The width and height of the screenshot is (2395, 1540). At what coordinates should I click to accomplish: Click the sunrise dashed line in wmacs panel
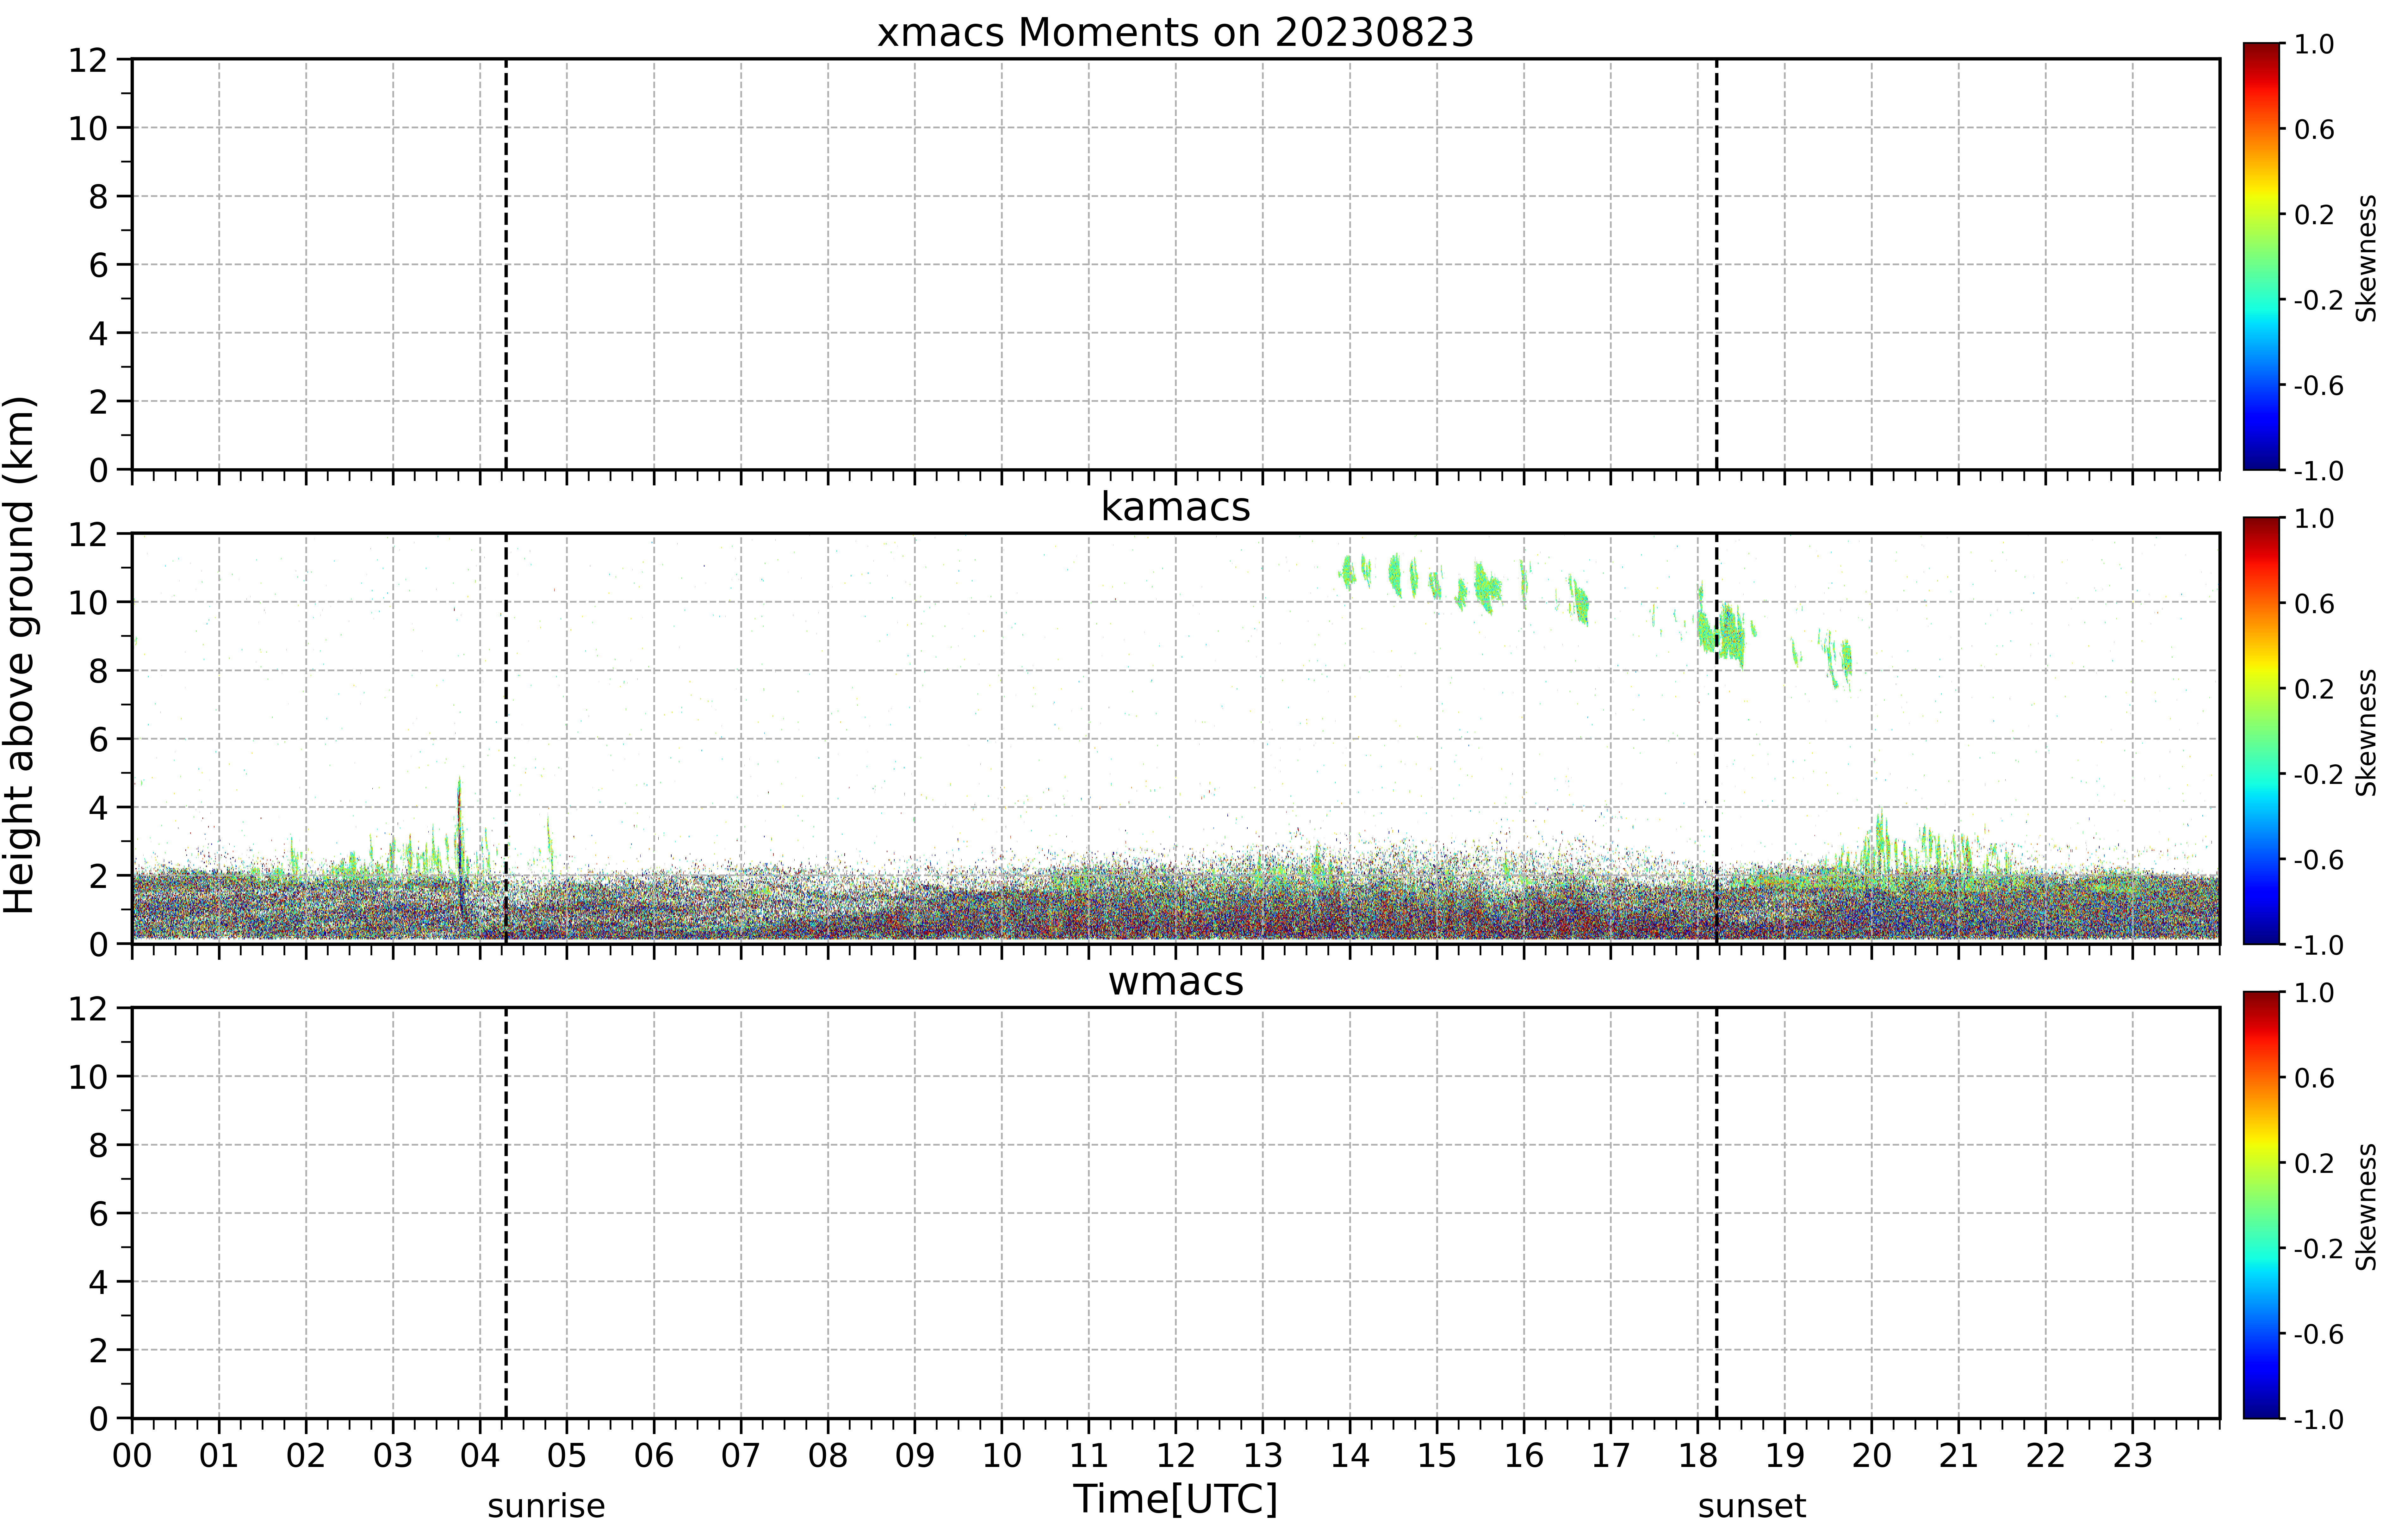point(506,1213)
